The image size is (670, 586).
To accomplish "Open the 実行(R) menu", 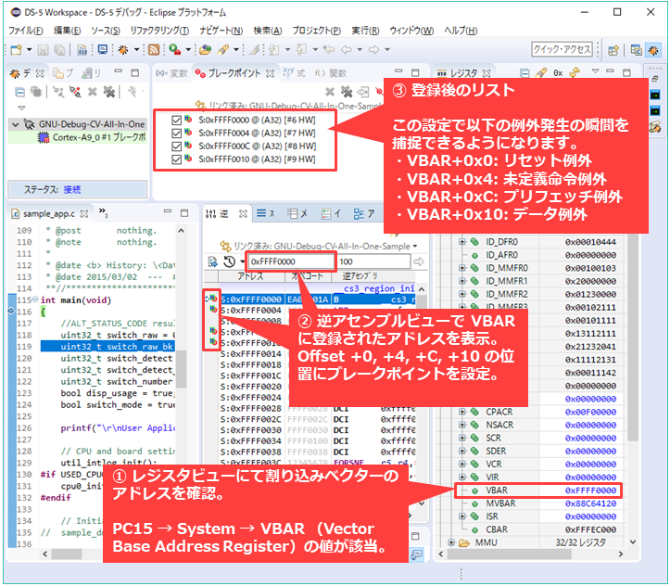I will pos(365,31).
